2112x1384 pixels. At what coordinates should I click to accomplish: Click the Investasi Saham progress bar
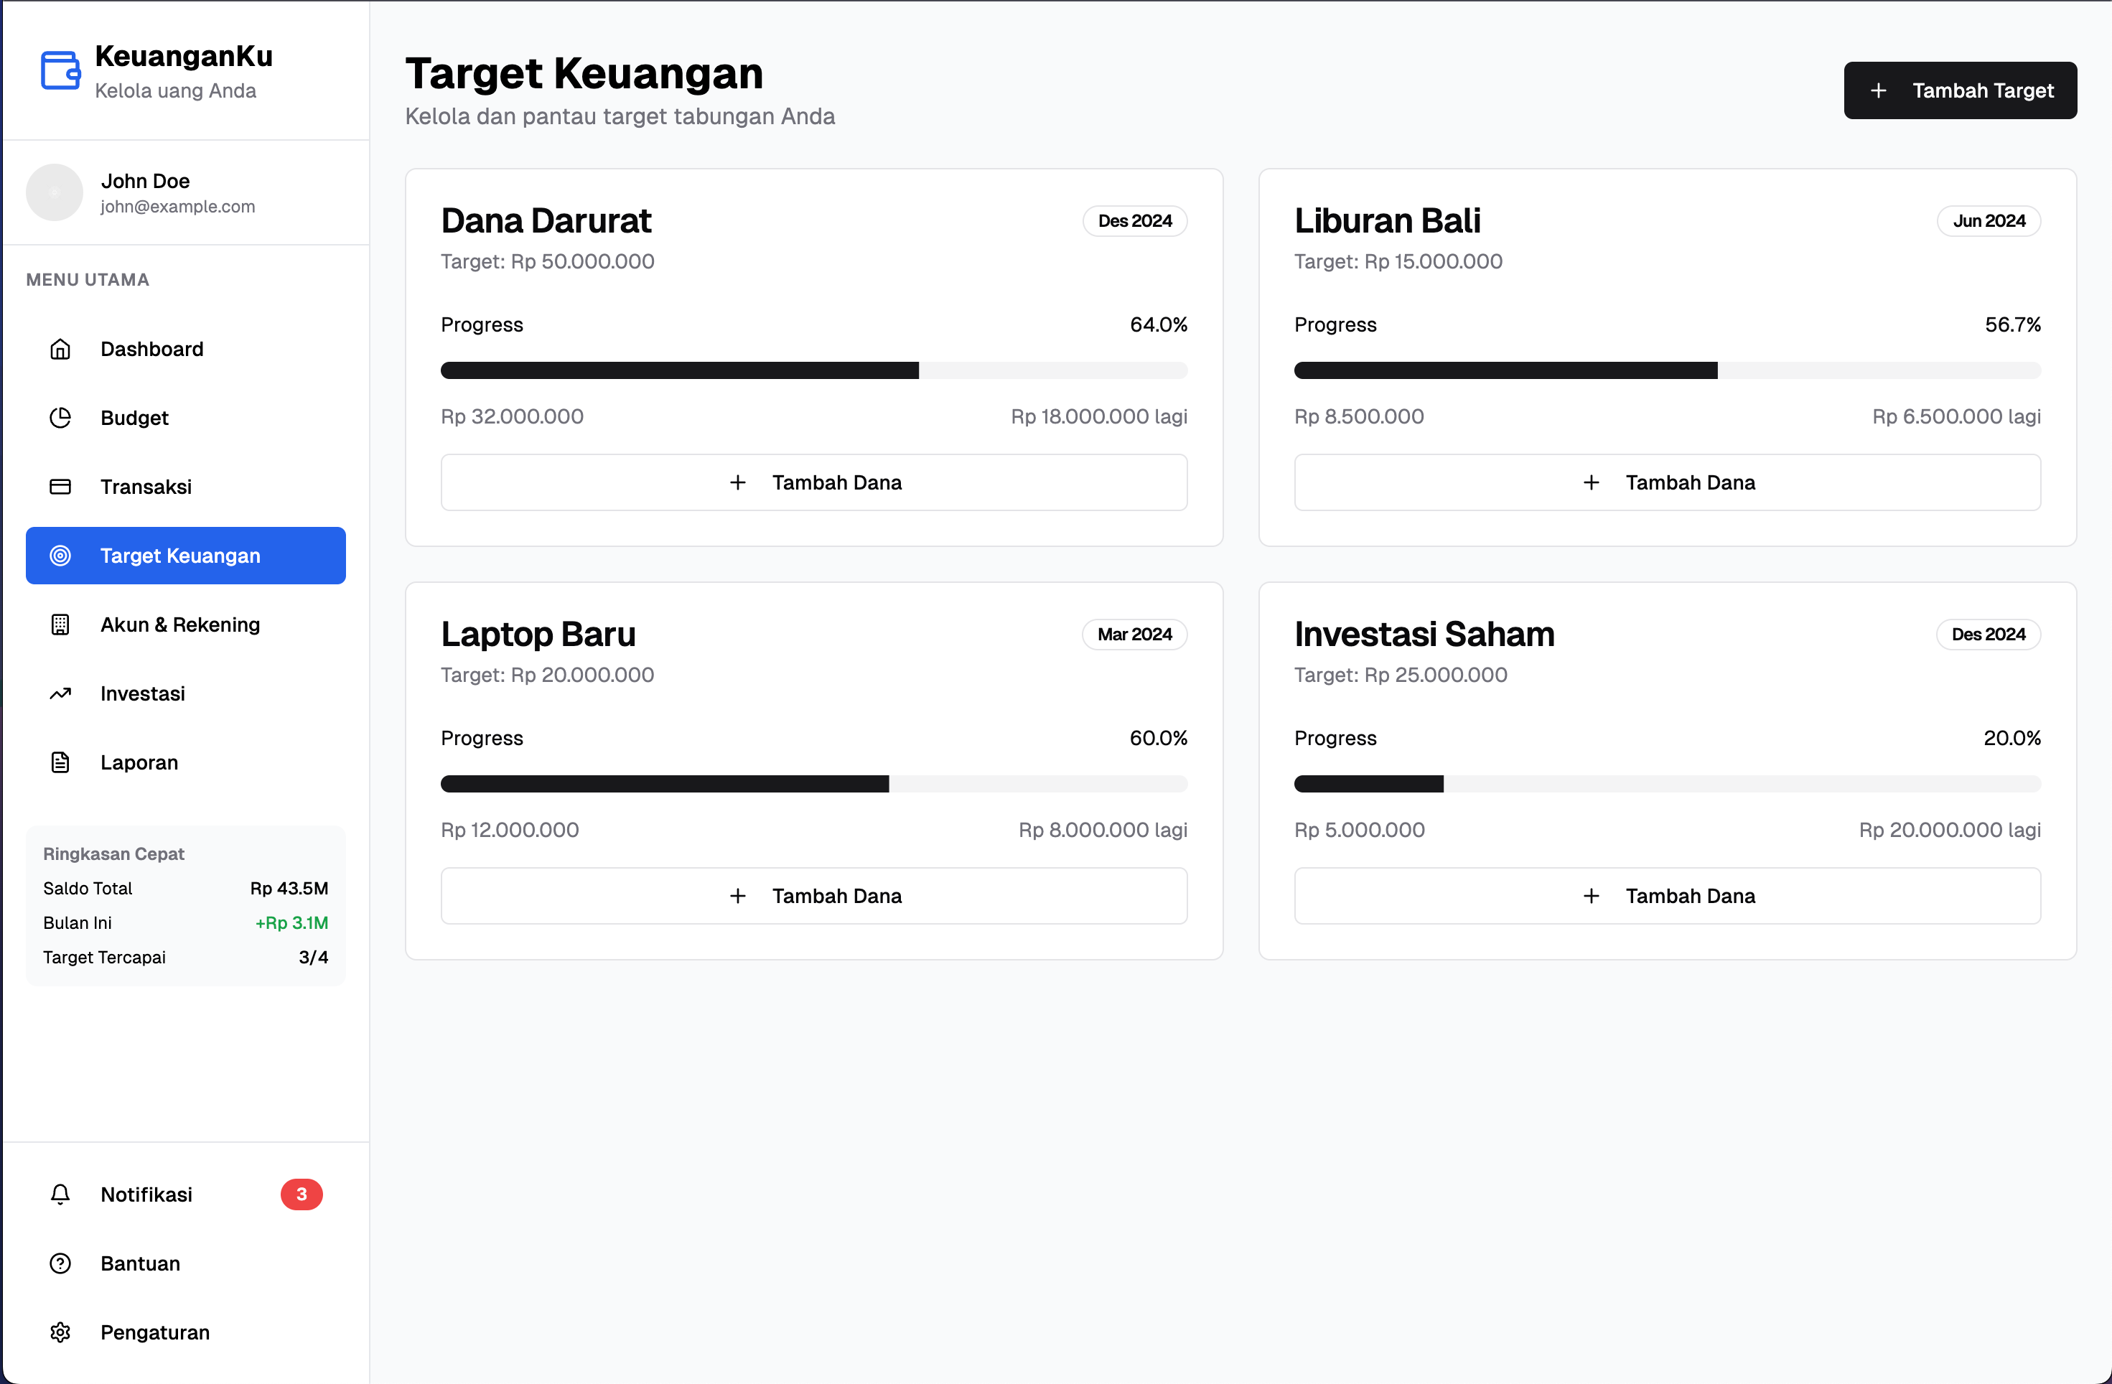click(1668, 785)
